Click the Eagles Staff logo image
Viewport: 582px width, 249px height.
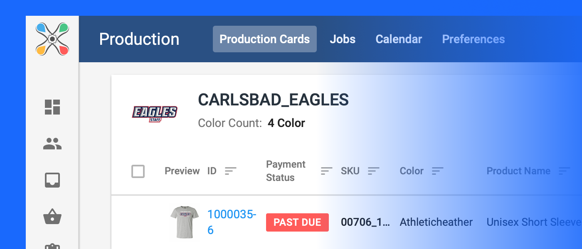[155, 113]
